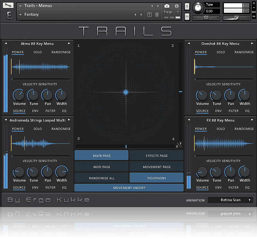This screenshot has height=239, width=257.
Task: Click the save preset floppy icon
Action: [149, 14]
